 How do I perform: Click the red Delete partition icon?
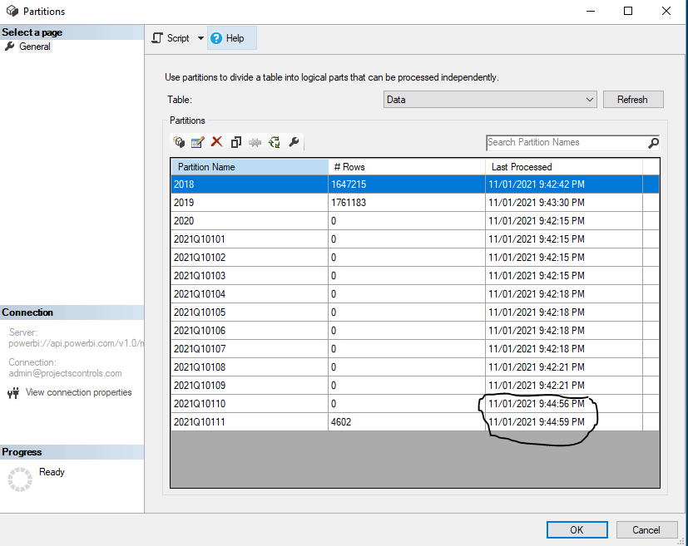click(x=217, y=142)
